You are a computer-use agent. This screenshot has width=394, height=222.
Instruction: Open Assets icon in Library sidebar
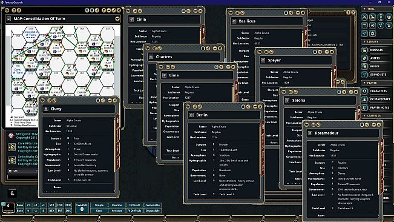(x=364, y=58)
